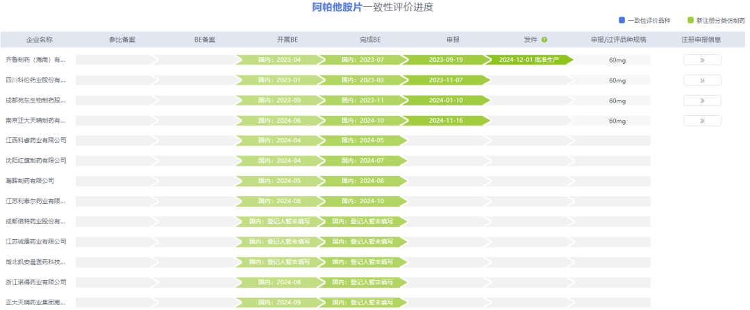Click the help icon next to 发件
The height and width of the screenshot is (310, 750).
544,40
